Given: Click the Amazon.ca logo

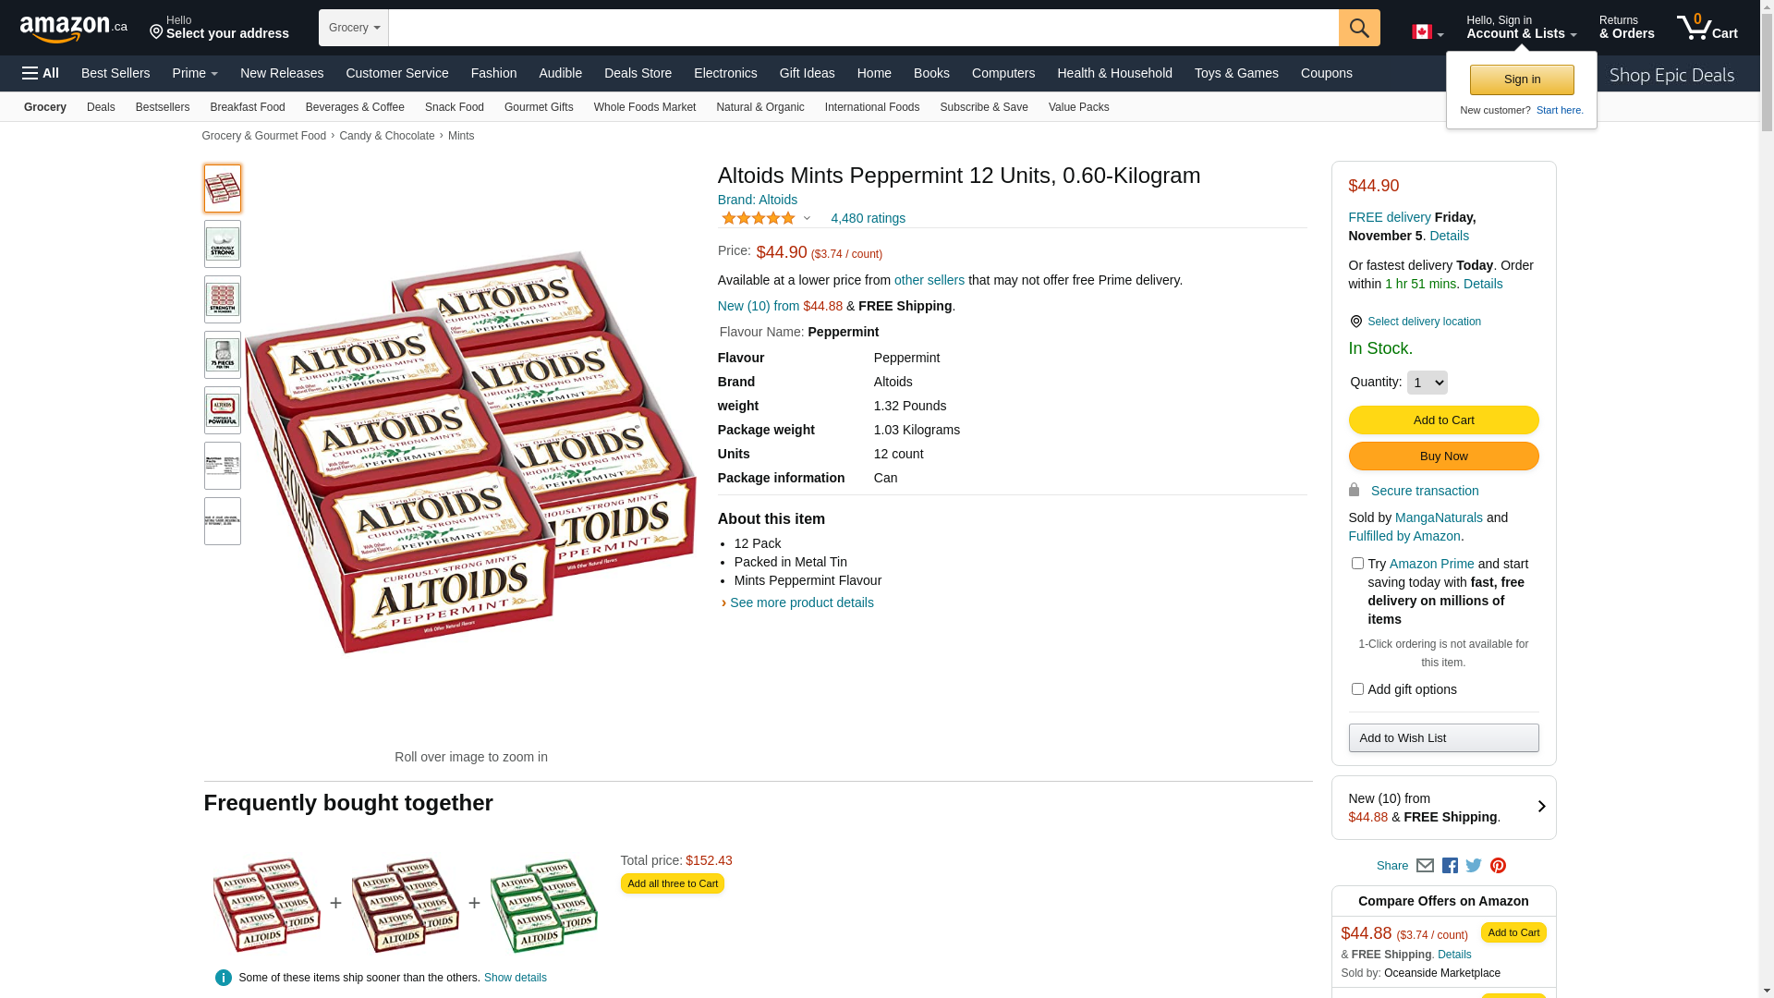Looking at the screenshot, I should pyautogui.click(x=74, y=28).
